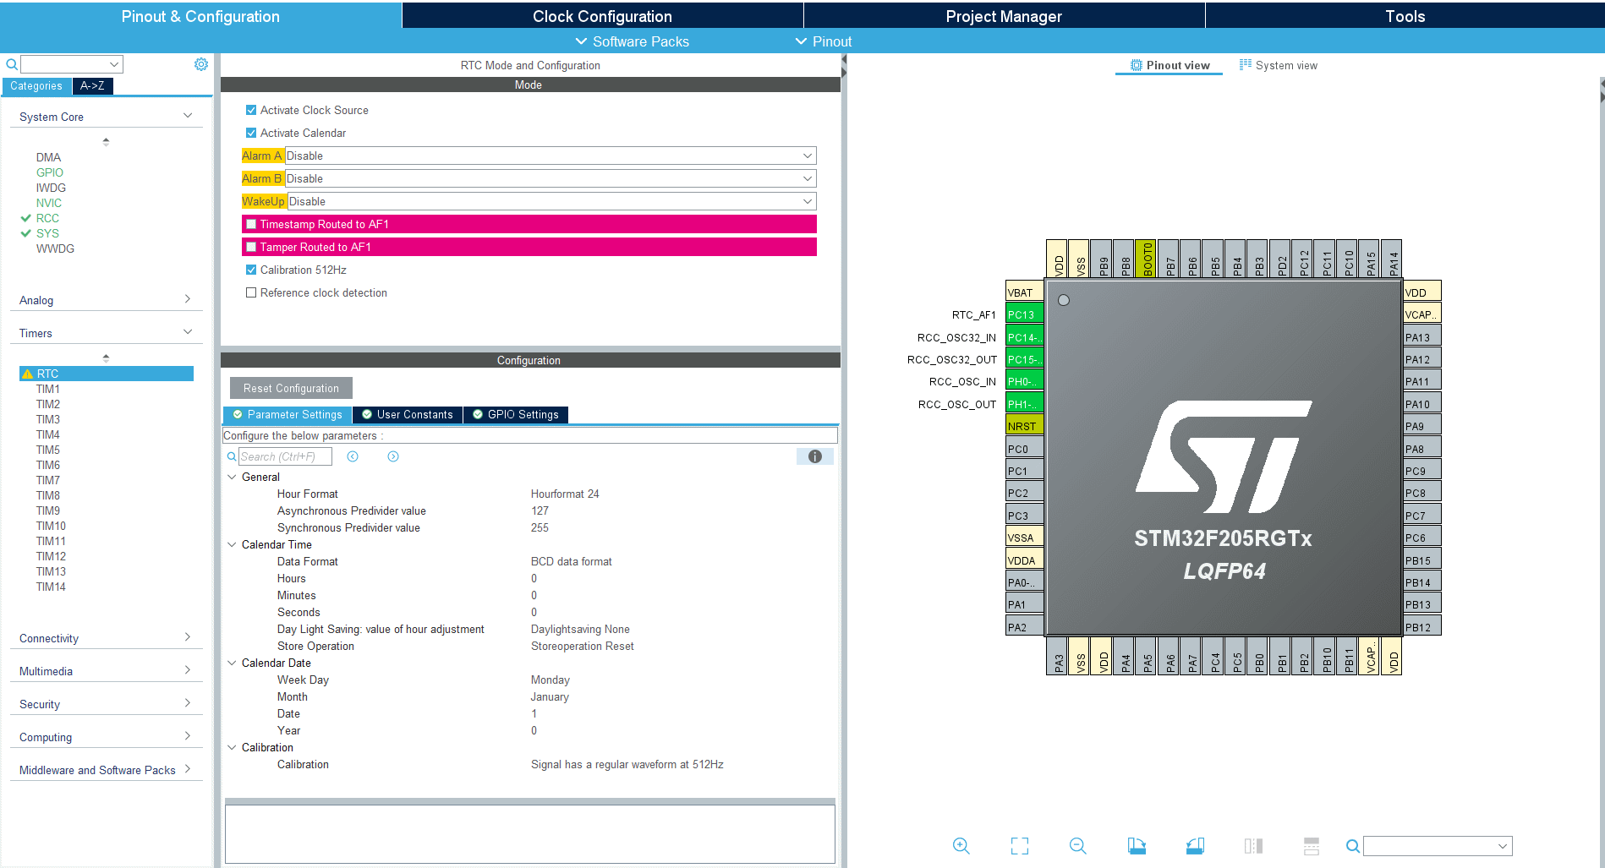1605x868 pixels.
Task: Check Reference clock detection
Action: coord(251,292)
